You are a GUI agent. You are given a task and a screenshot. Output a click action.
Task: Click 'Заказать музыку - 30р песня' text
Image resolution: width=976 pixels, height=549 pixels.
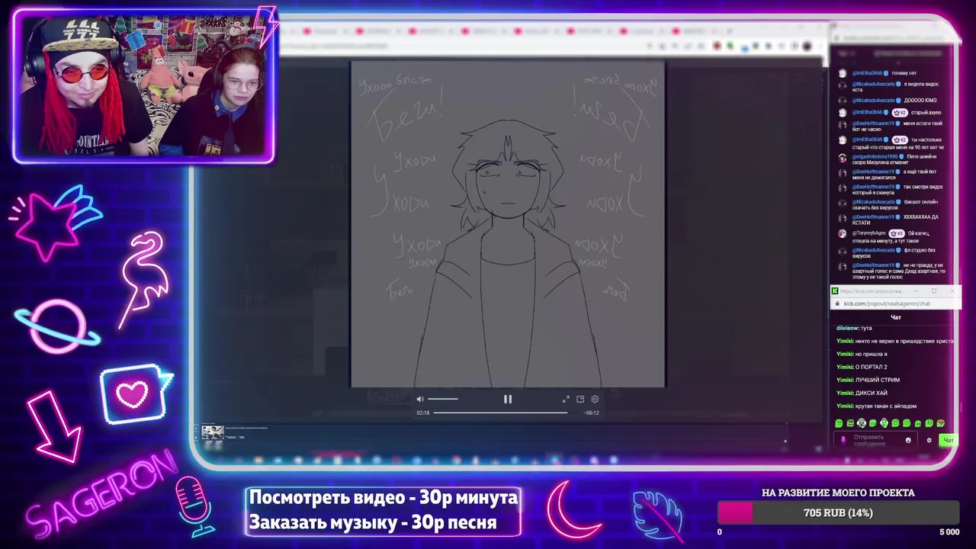point(373,523)
